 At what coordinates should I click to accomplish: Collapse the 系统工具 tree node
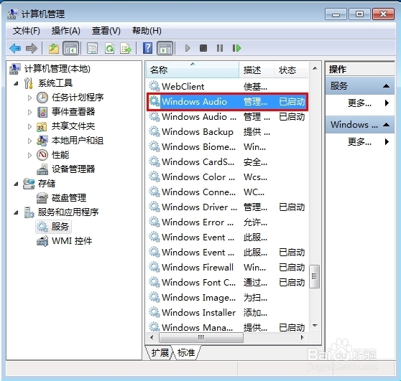[16, 83]
